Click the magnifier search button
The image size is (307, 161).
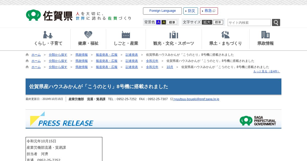[276, 22]
